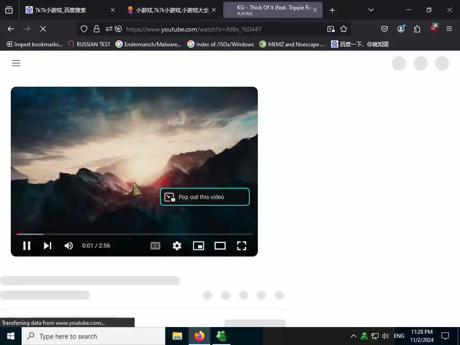The width and height of the screenshot is (460, 345).
Task: Open system volume tray icon
Action: [x=385, y=336]
